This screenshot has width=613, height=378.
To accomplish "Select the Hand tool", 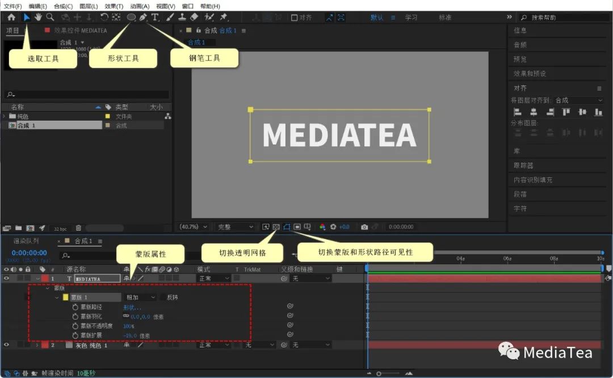I will tap(38, 17).
